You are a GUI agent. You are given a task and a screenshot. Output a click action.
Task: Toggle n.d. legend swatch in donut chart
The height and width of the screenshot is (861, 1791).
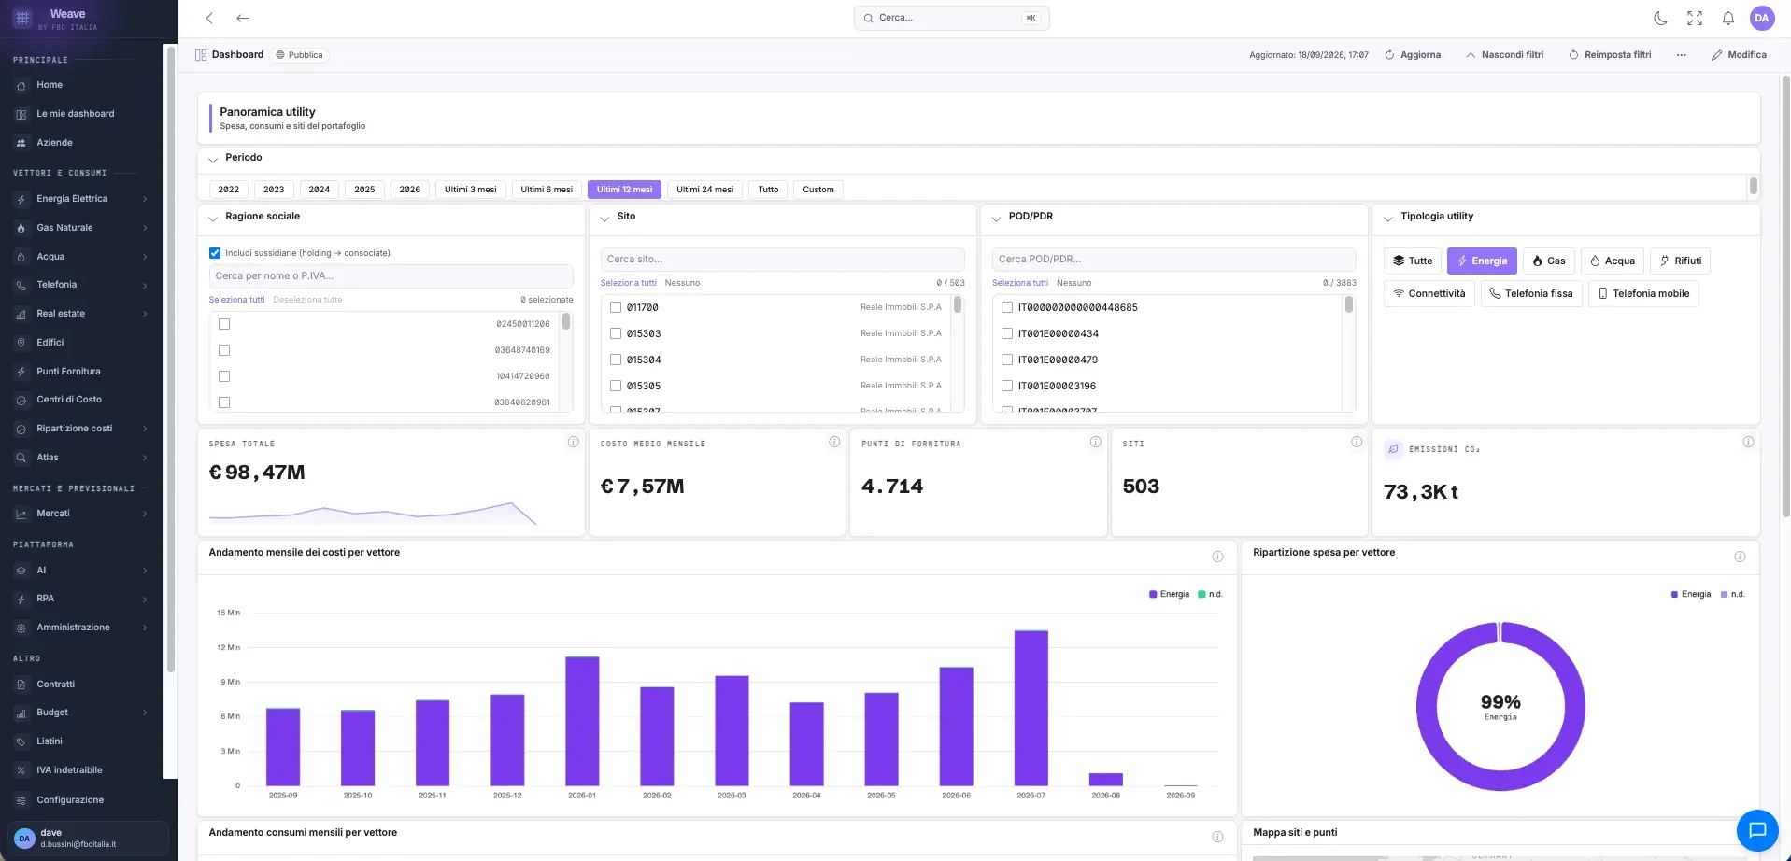point(1724,594)
